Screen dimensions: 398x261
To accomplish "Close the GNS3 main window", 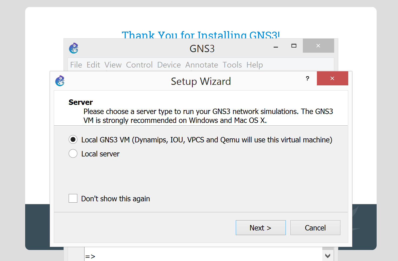I will pyautogui.click(x=318, y=46).
